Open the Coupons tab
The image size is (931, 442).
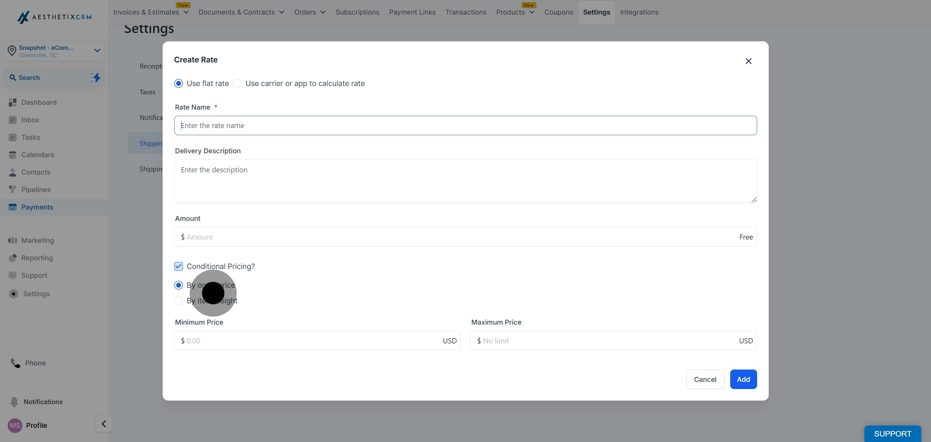pyautogui.click(x=558, y=12)
